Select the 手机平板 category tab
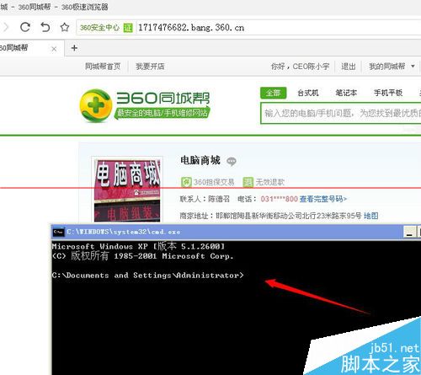 (x=388, y=93)
